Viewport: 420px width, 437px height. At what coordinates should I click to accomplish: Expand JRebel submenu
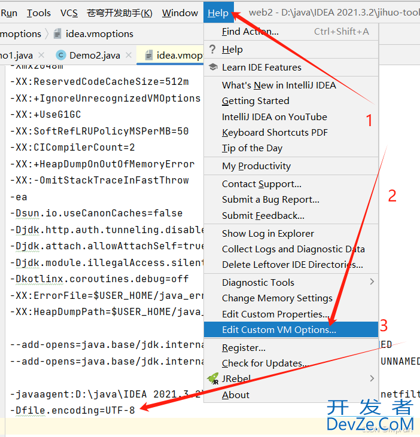tap(291, 379)
